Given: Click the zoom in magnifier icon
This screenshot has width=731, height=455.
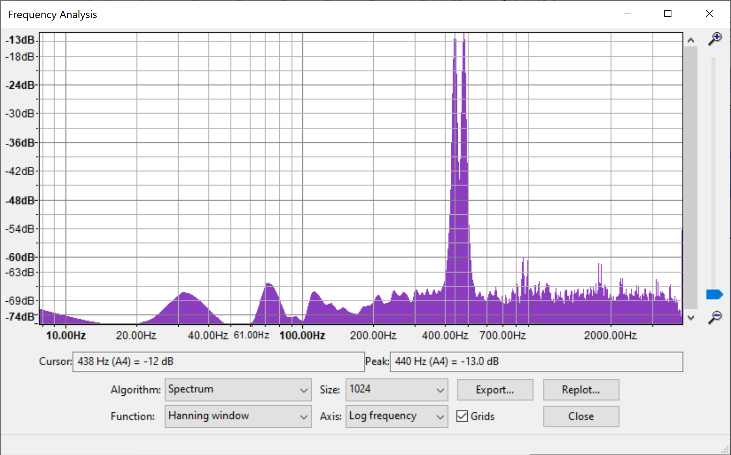Looking at the screenshot, I should 715,39.
